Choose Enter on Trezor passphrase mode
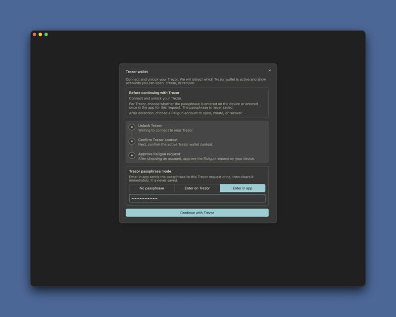This screenshot has height=317, width=396. pyautogui.click(x=197, y=188)
